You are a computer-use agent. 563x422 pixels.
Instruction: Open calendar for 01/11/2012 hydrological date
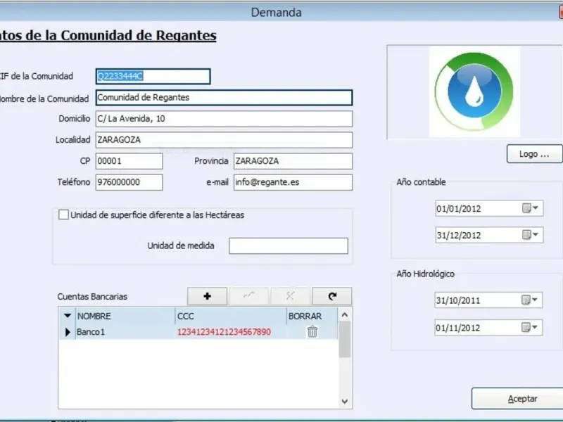point(530,327)
